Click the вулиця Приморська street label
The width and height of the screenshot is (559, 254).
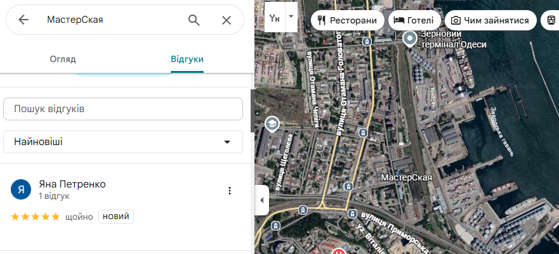coord(395,232)
